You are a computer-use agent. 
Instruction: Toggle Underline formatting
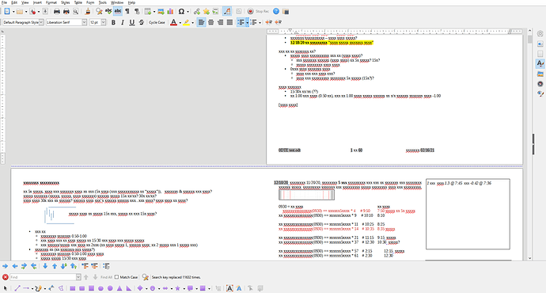tap(132, 22)
